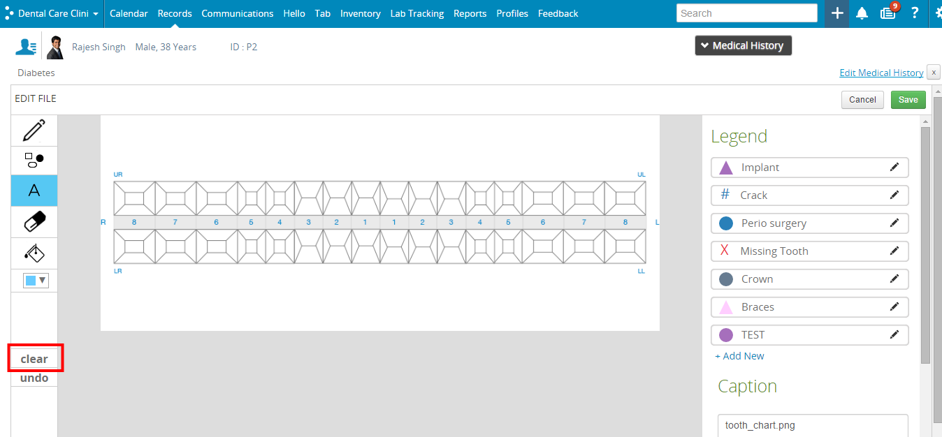Click the Edit Medical History link
The width and height of the screenshot is (942, 437).
881,73
